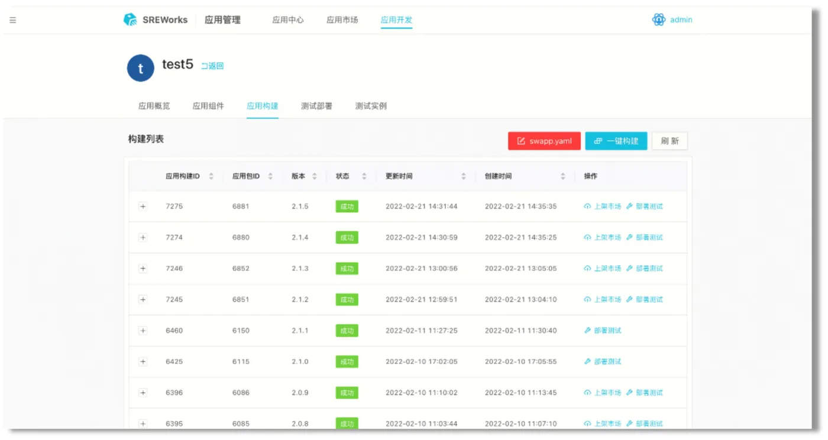Click 成功 status tag for build 6460
This screenshot has height=440, width=828.
click(x=347, y=331)
